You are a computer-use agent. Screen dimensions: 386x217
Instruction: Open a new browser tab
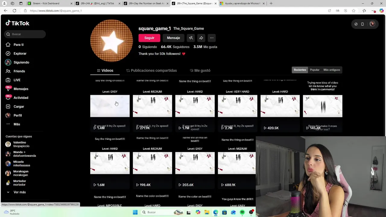pyautogui.click(x=271, y=3)
